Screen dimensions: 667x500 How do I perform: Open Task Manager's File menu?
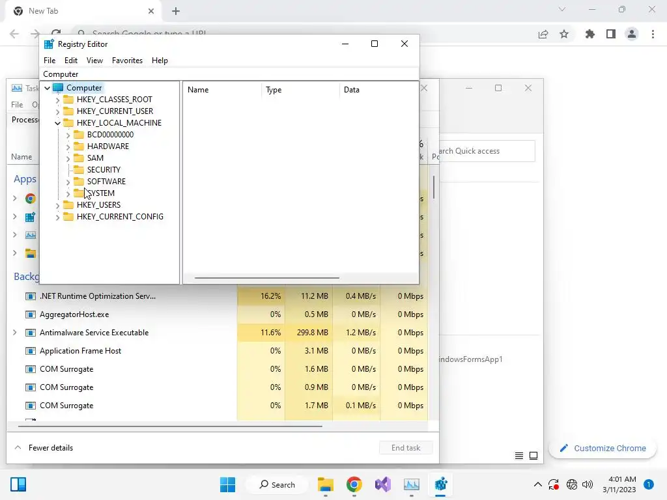click(x=17, y=105)
